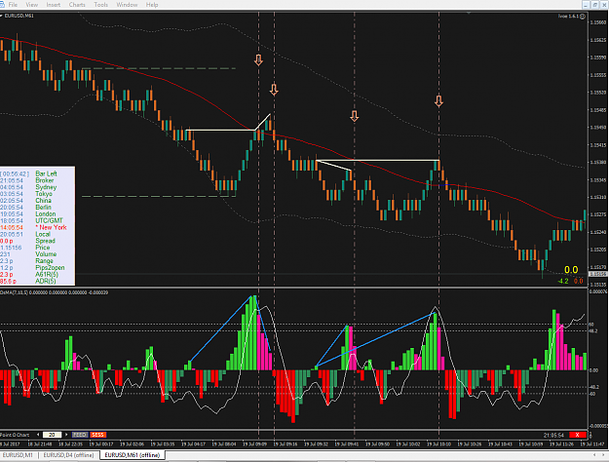
Task: Open the View menu
Action: (x=32, y=5)
